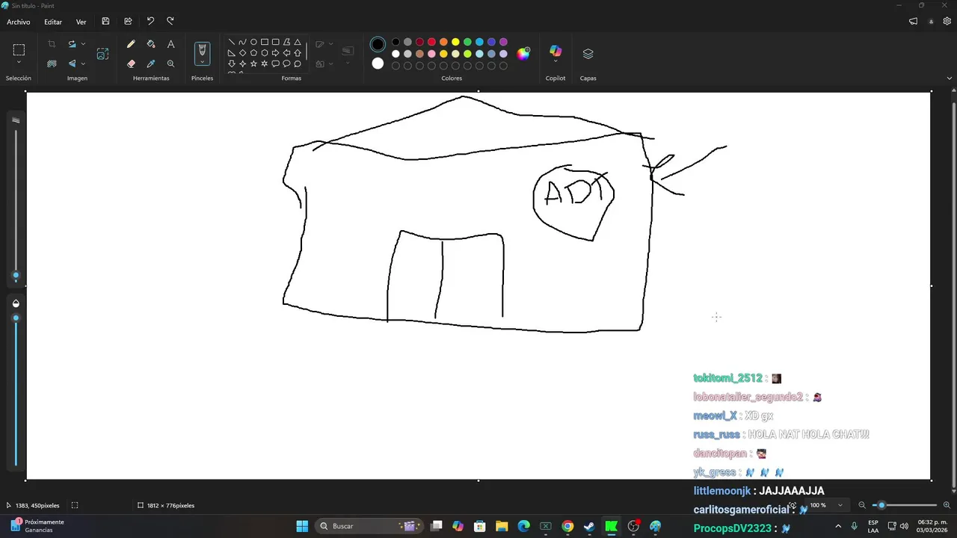Viewport: 957px width, 538px height.
Task: Select the Diamond shape
Action: click(242, 53)
